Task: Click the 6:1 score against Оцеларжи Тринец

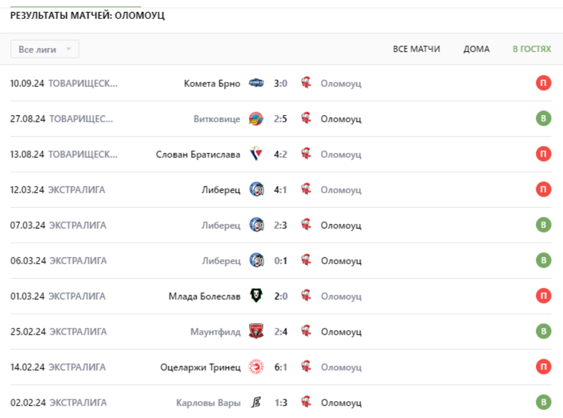Action: [281, 367]
